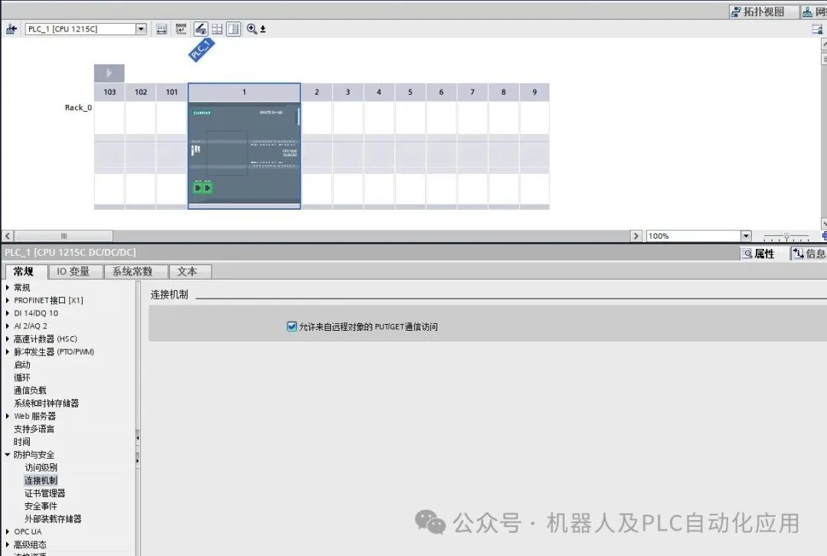827x556 pixels.
Task: Click slot header 2
Action: pos(316,92)
